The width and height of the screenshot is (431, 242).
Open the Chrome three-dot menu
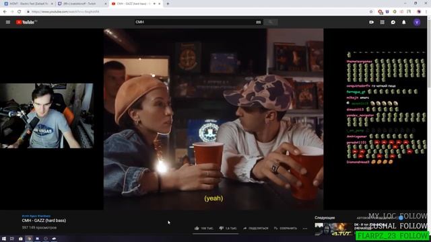tap(426, 12)
